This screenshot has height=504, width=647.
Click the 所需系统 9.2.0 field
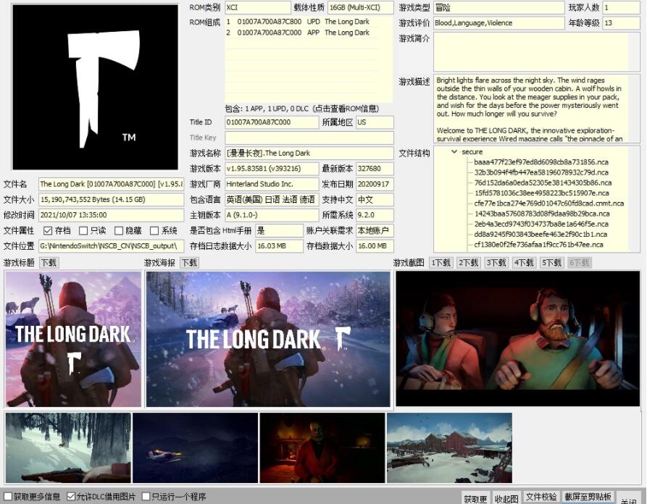click(x=375, y=215)
